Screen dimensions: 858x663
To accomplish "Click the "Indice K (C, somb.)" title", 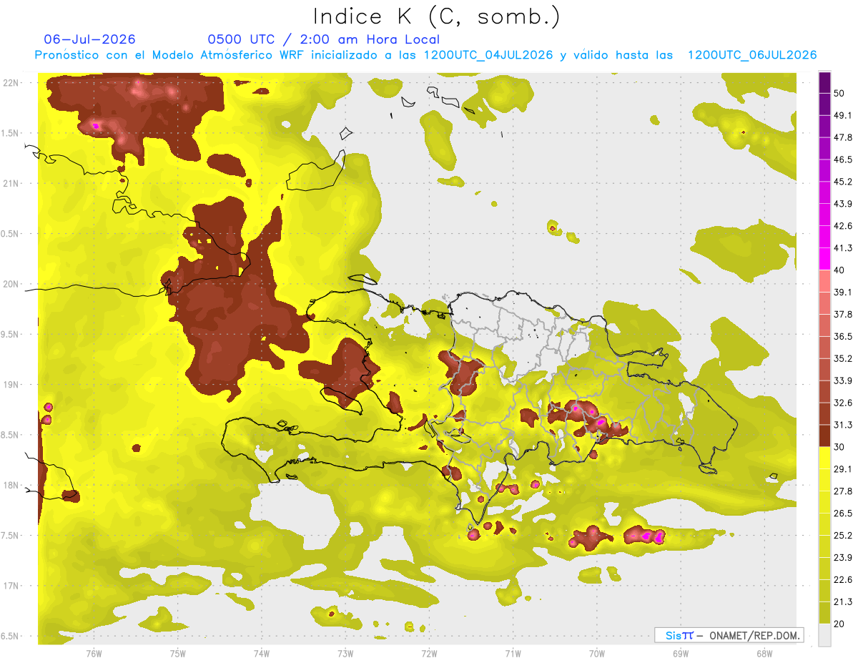I will click(436, 16).
